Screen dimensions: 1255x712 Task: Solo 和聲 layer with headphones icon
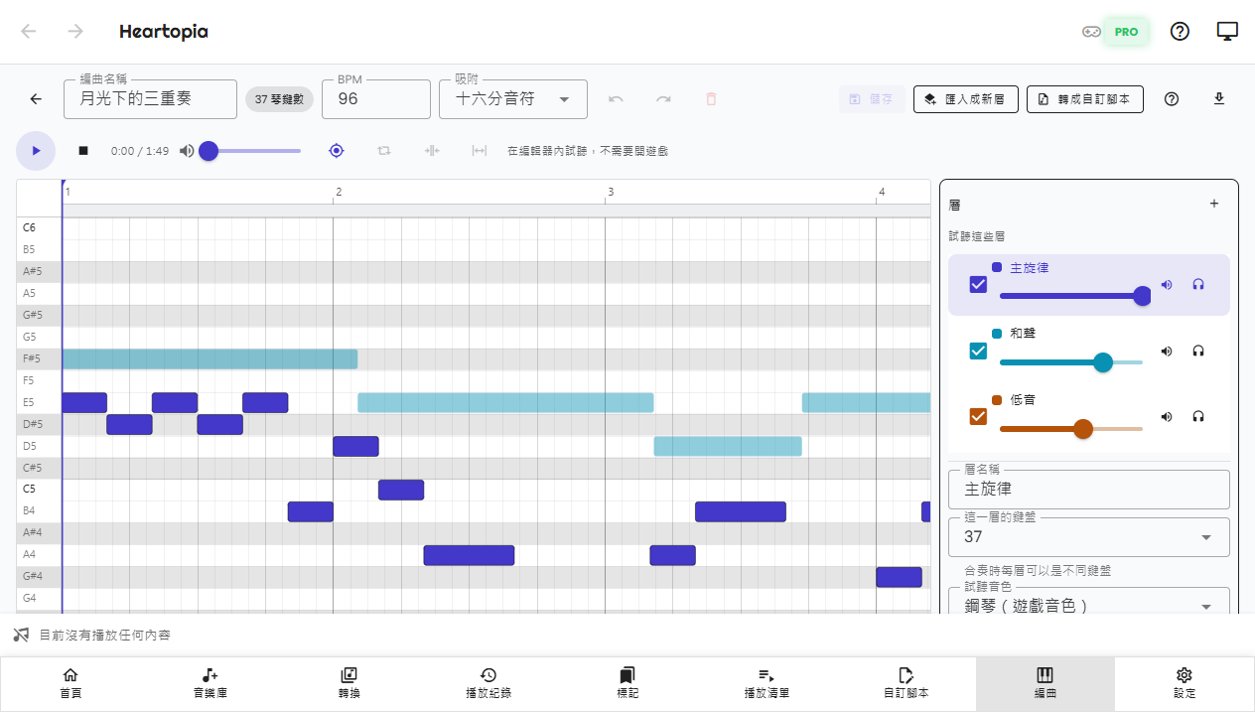[1198, 352]
